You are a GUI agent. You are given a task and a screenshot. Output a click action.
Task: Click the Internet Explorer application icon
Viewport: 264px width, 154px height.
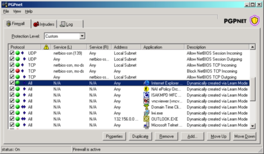146,83
